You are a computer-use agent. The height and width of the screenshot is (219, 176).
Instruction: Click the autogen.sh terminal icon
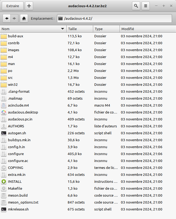click(4, 133)
